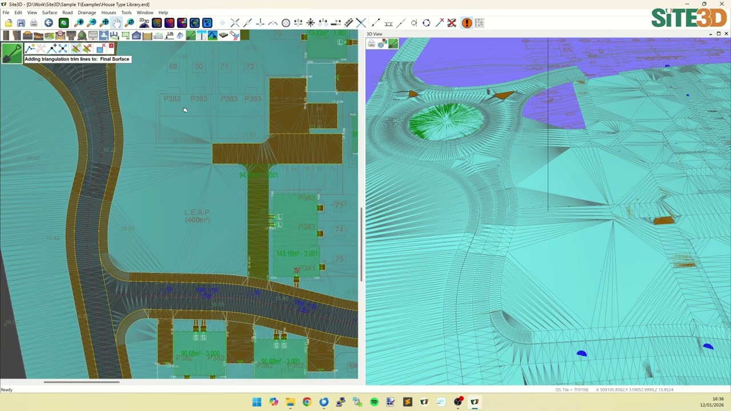
Task: Click the excavator earthworks icon
Action: coord(212,35)
